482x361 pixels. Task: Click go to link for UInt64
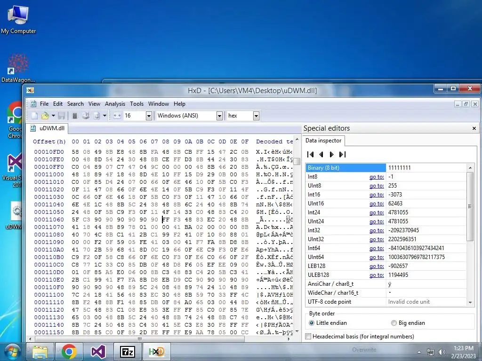coord(377,257)
